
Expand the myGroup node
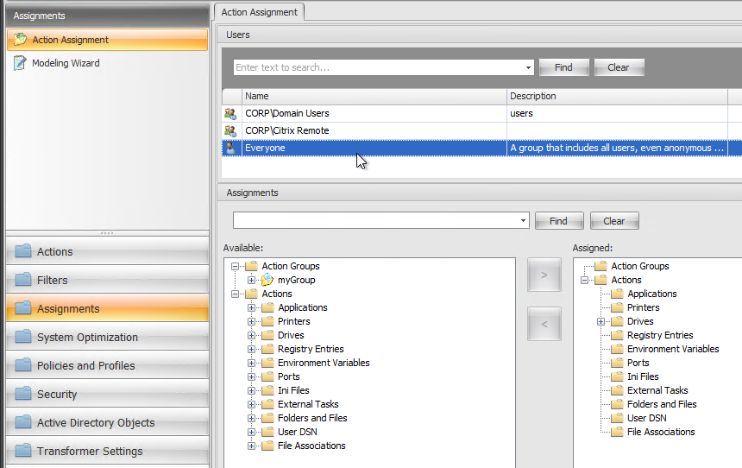point(251,280)
